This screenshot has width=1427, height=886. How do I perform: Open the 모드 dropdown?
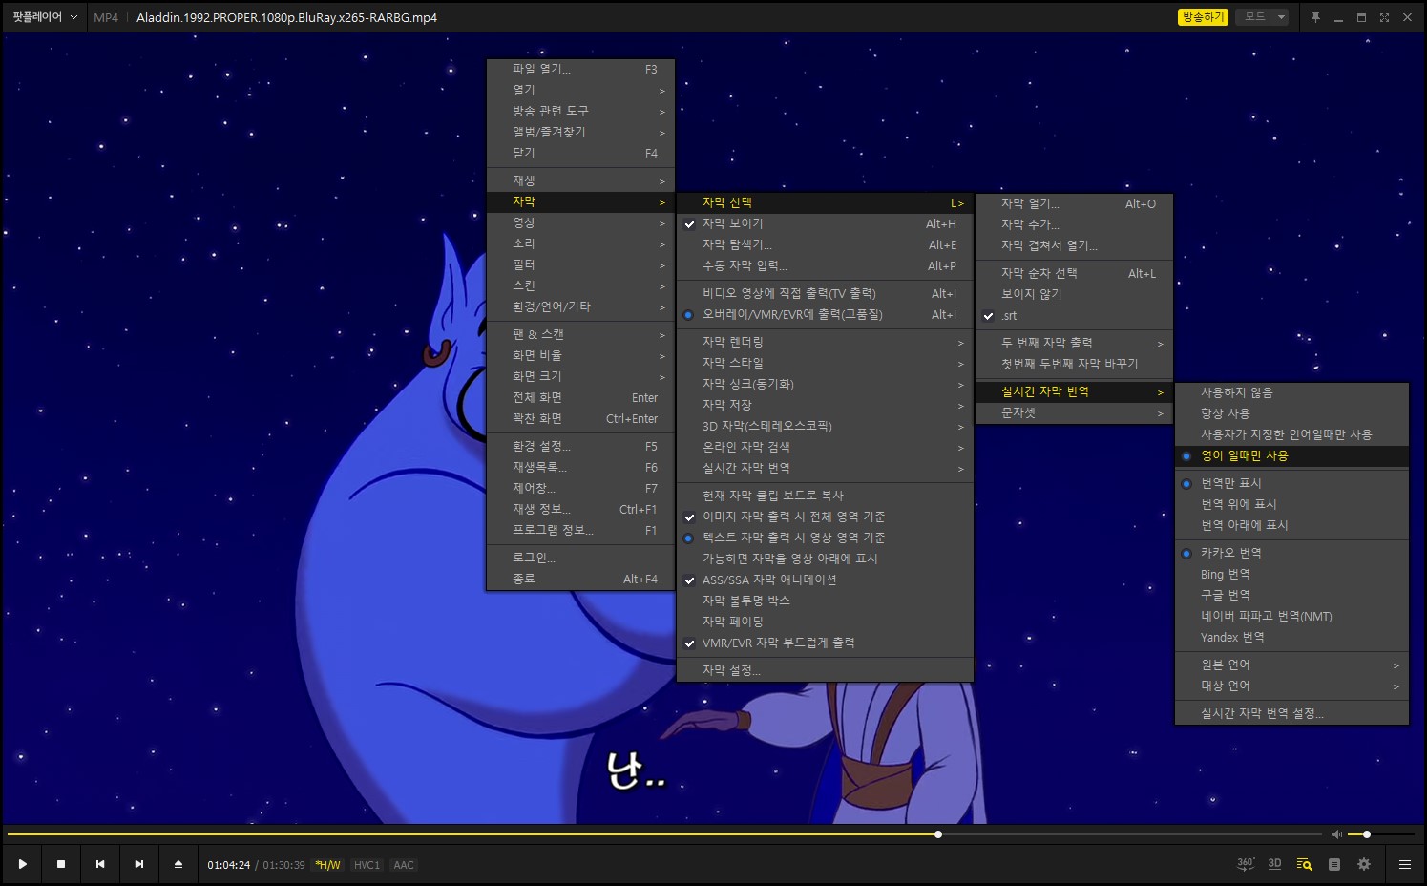pyautogui.click(x=1262, y=17)
